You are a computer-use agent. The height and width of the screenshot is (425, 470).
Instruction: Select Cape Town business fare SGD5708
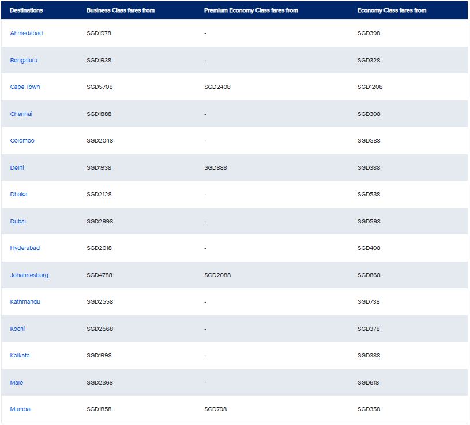pyautogui.click(x=100, y=87)
